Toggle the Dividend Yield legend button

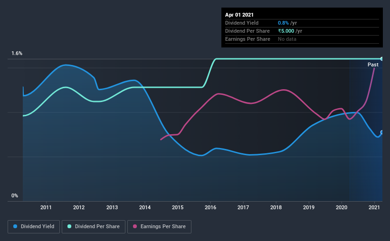click(x=34, y=227)
